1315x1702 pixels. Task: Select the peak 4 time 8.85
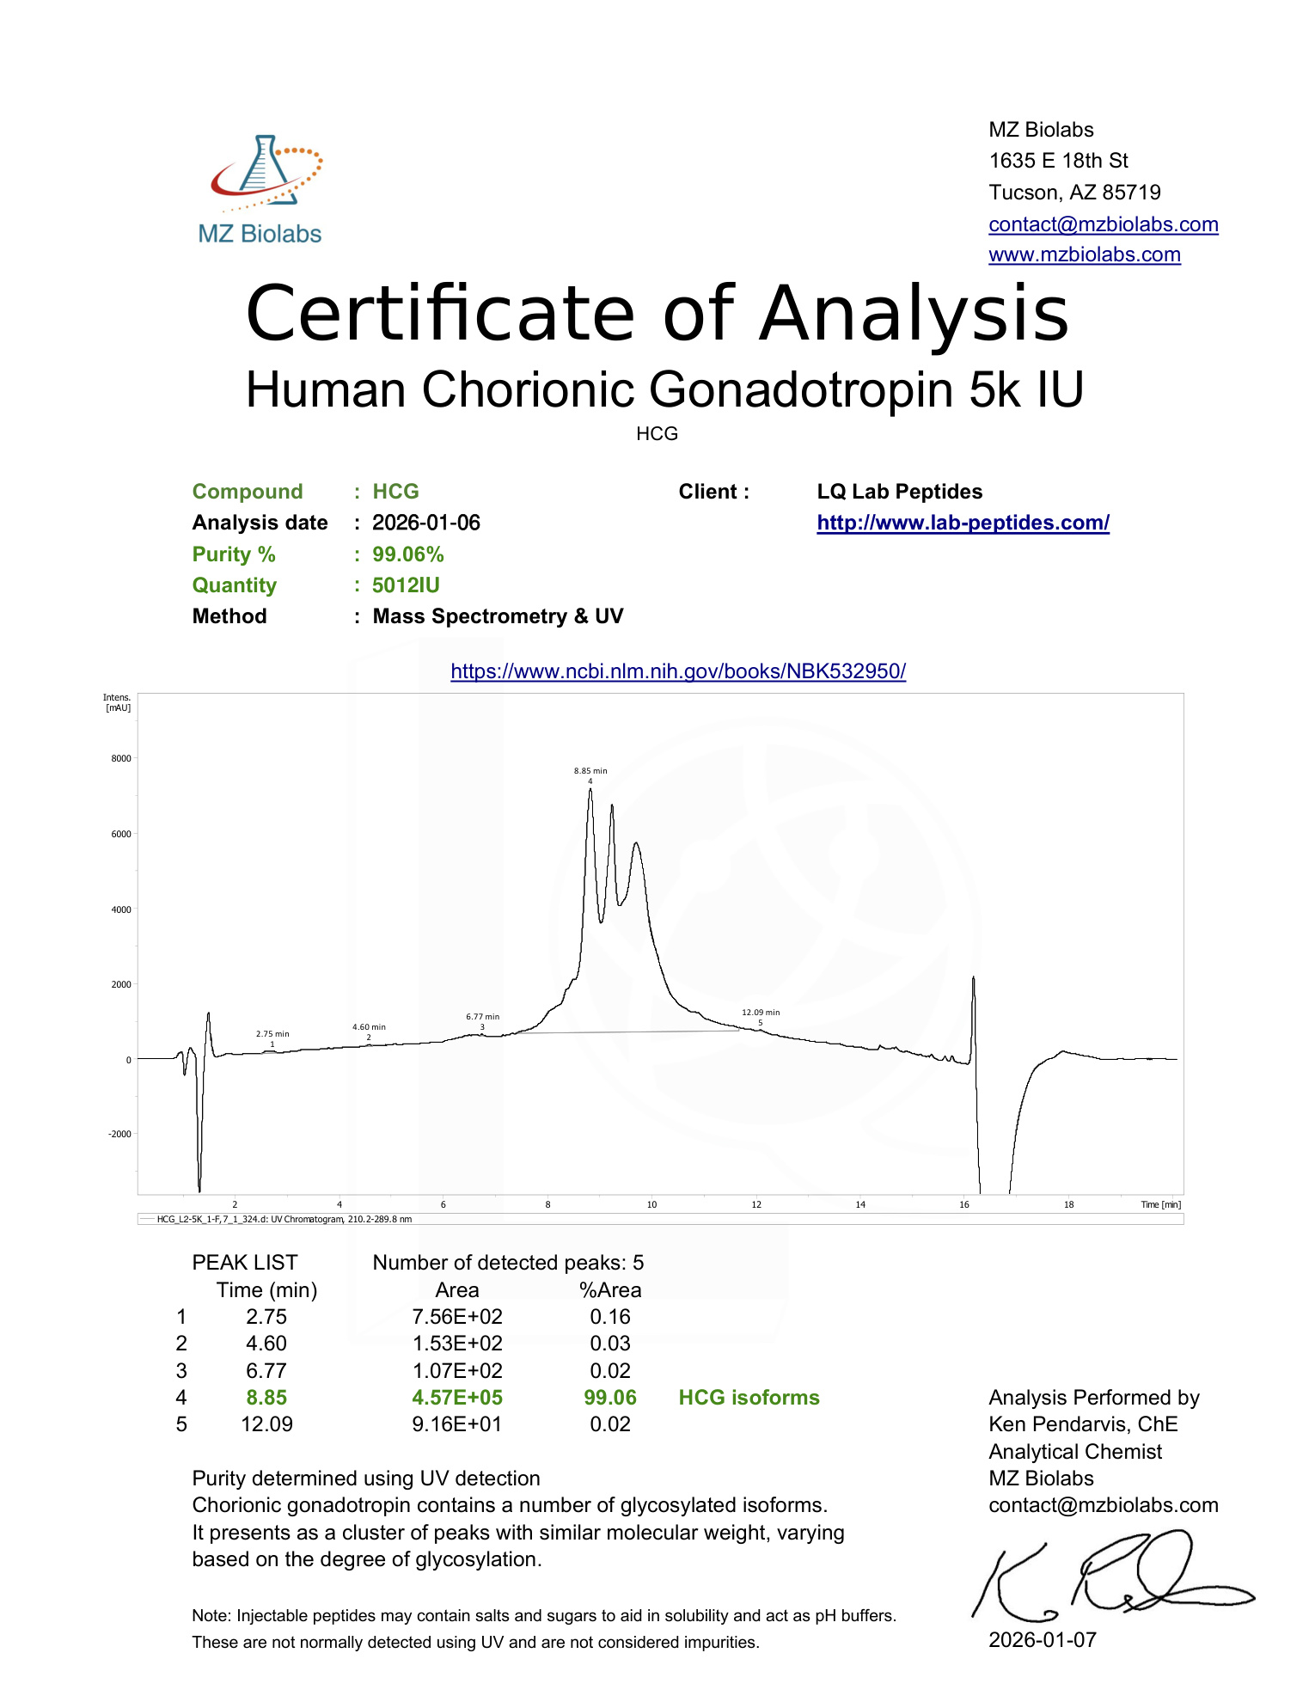266,1398
